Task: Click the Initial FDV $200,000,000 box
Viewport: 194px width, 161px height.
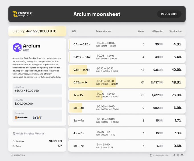Action: point(37,102)
